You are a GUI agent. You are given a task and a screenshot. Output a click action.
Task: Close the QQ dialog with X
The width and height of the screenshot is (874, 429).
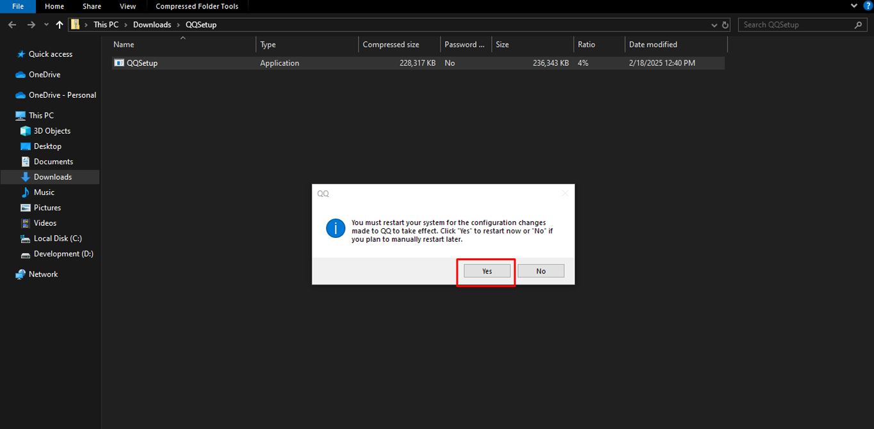pyautogui.click(x=565, y=193)
